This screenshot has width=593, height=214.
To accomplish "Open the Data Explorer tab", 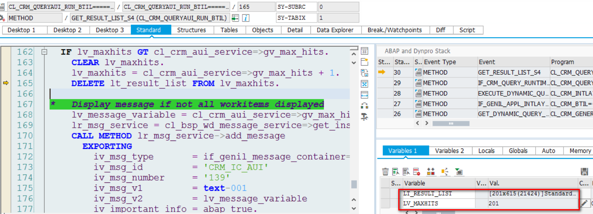I will (335, 30).
